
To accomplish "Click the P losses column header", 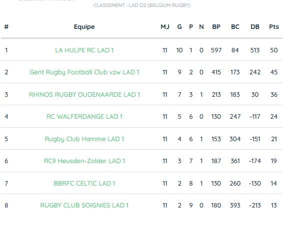I will (191, 27).
